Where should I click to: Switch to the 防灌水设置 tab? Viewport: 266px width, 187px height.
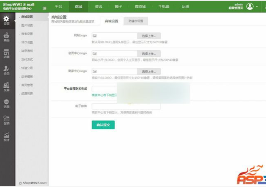136,21
